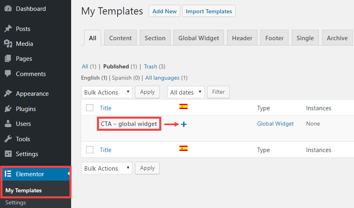Add Spanish translation with blue plus icon
The height and width of the screenshot is (208, 354).
click(184, 124)
